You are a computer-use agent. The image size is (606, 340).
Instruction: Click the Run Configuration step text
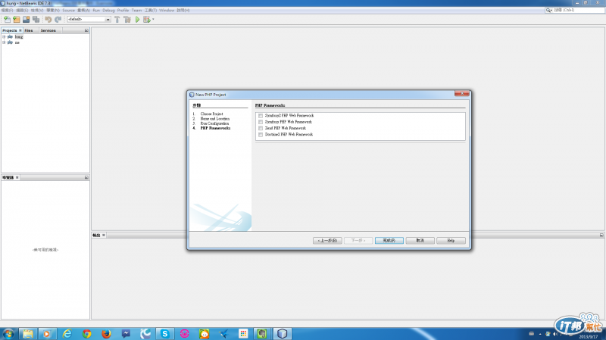[x=214, y=123]
